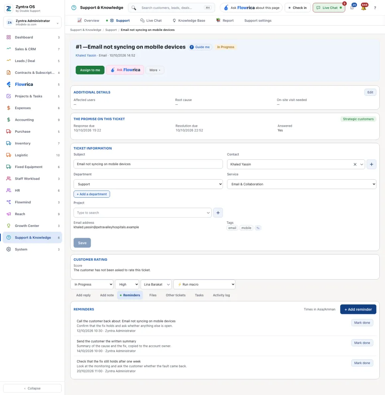Click the Expenses dollar icon

tap(8, 108)
